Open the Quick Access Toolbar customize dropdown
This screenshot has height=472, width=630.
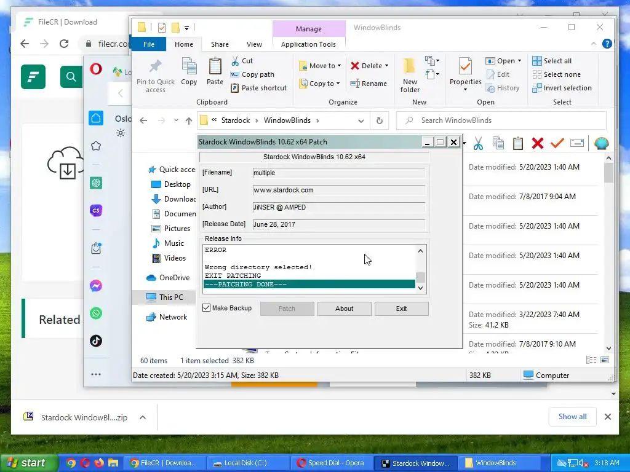(x=187, y=28)
